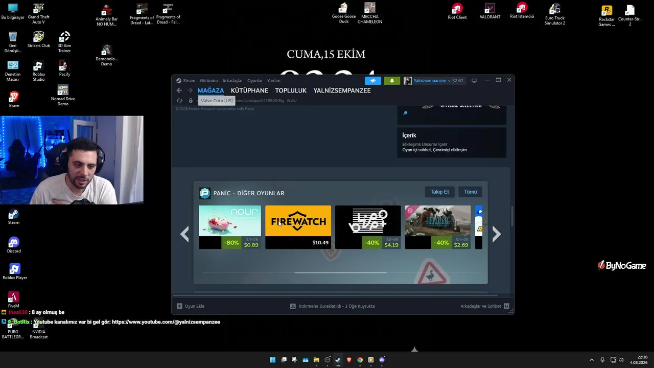Open the friends chat icon in Steam's footer

click(x=506, y=306)
